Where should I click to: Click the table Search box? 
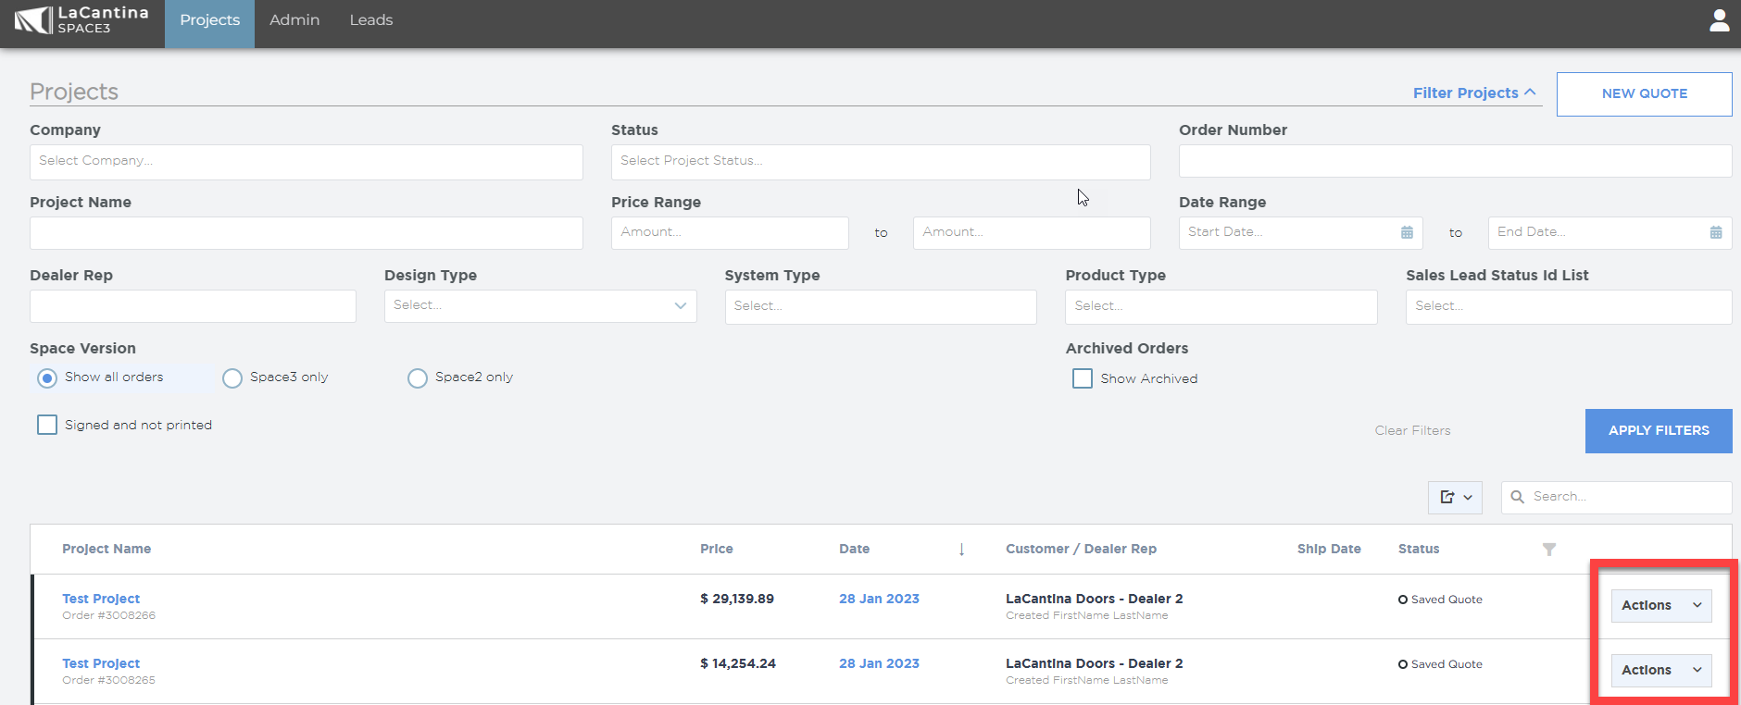click(x=1616, y=498)
